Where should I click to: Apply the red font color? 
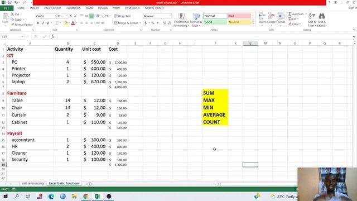point(73,23)
